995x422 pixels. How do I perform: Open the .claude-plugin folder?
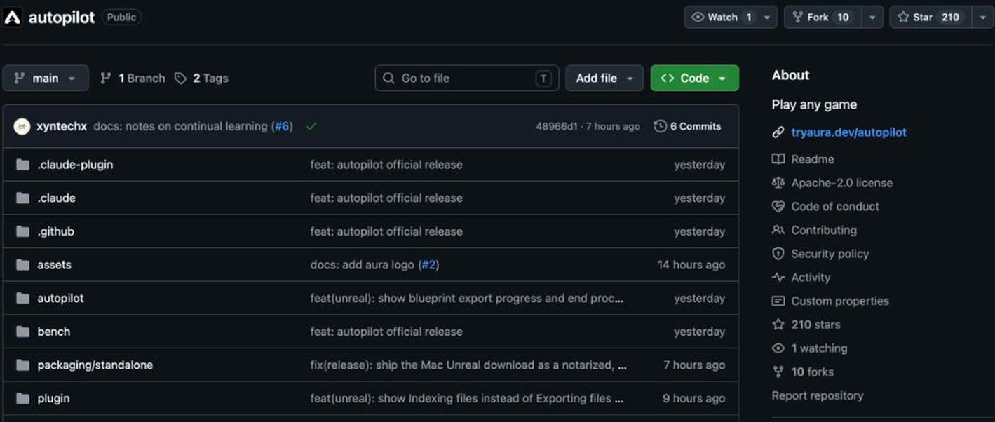75,165
